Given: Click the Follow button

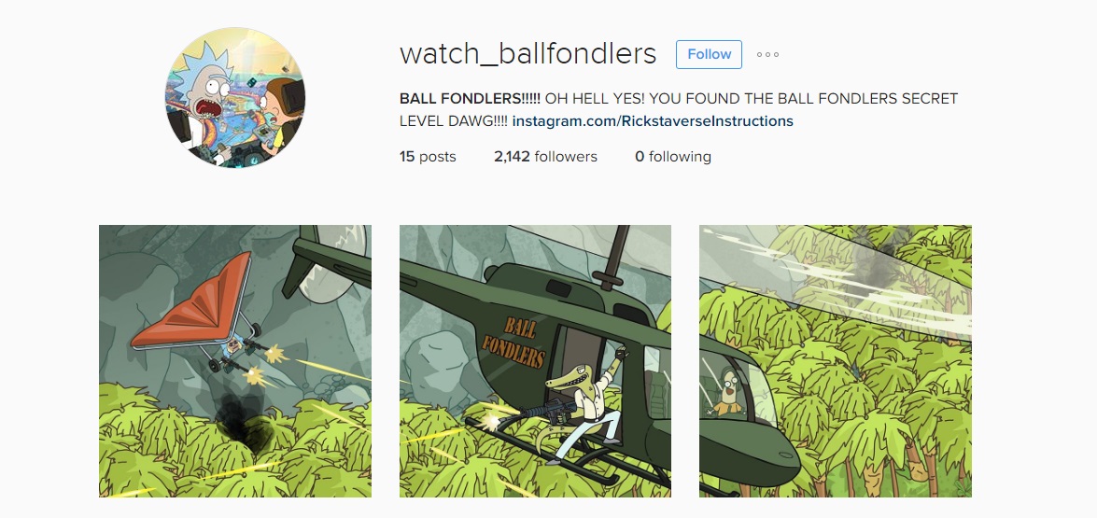Looking at the screenshot, I should click(708, 54).
